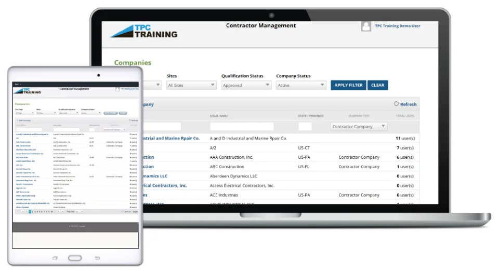Open the user avatar icon beside Demo User
Screen dimensions: 499x271
coord(366,26)
